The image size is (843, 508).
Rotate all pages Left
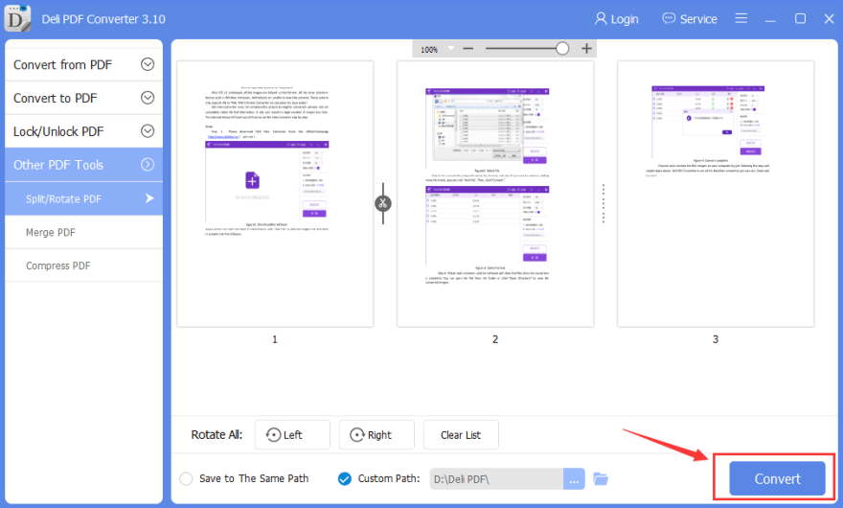(x=292, y=435)
